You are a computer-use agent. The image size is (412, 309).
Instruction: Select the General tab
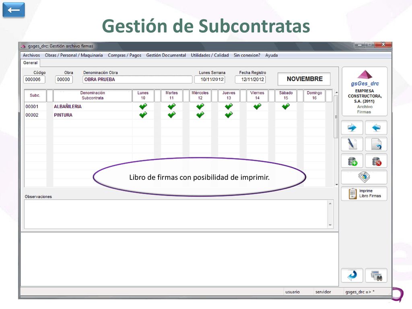[x=30, y=63]
